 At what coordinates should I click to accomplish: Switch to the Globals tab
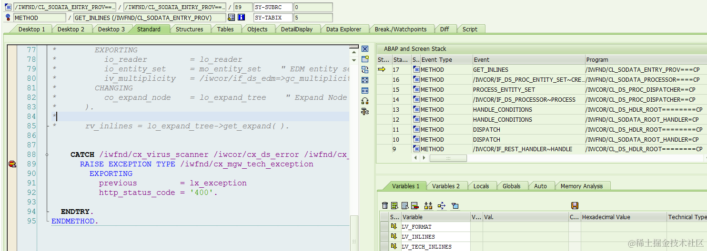(x=511, y=186)
